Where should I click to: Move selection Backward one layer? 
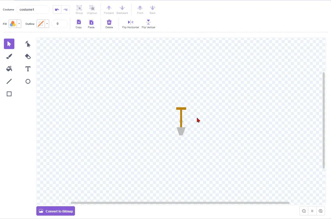(122, 10)
